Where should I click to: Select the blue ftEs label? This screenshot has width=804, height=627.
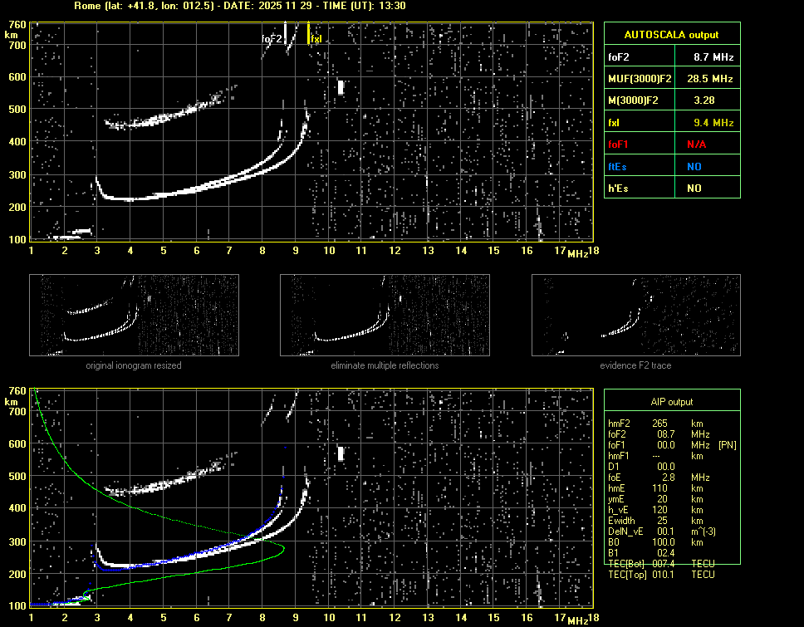coord(619,166)
